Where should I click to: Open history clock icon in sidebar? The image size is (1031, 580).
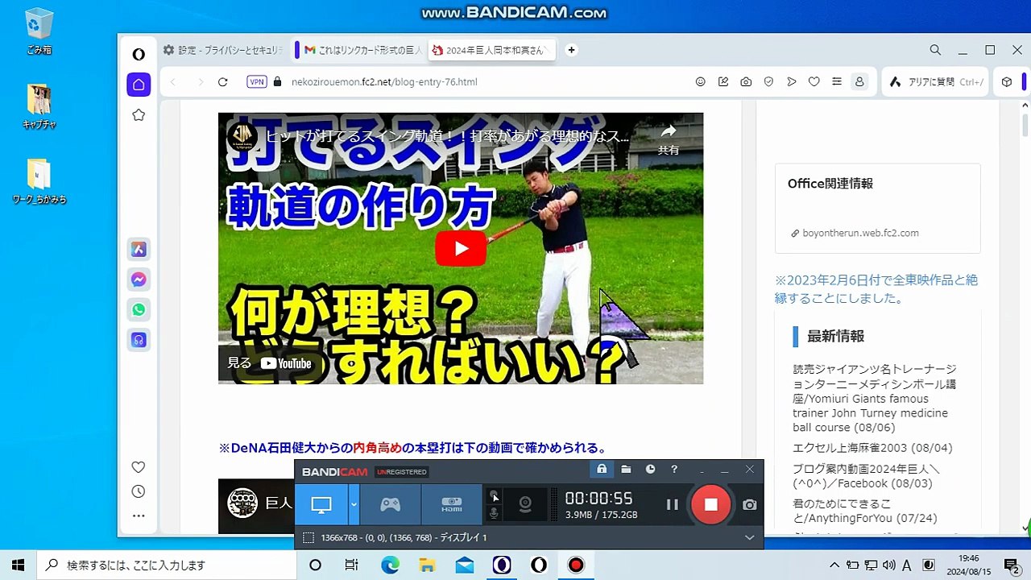tap(139, 491)
